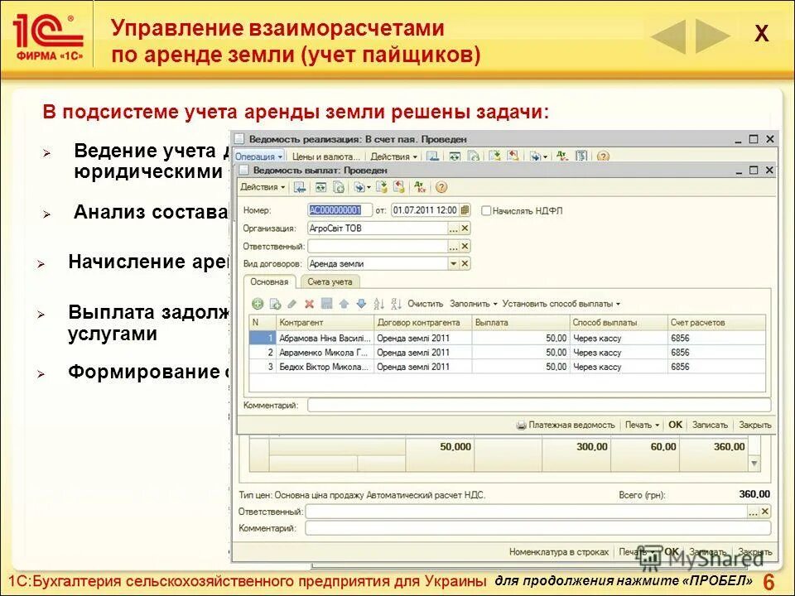Image resolution: width=795 pixels, height=596 pixels.
Task: Click the Очистить command above the table
Action: tap(424, 304)
